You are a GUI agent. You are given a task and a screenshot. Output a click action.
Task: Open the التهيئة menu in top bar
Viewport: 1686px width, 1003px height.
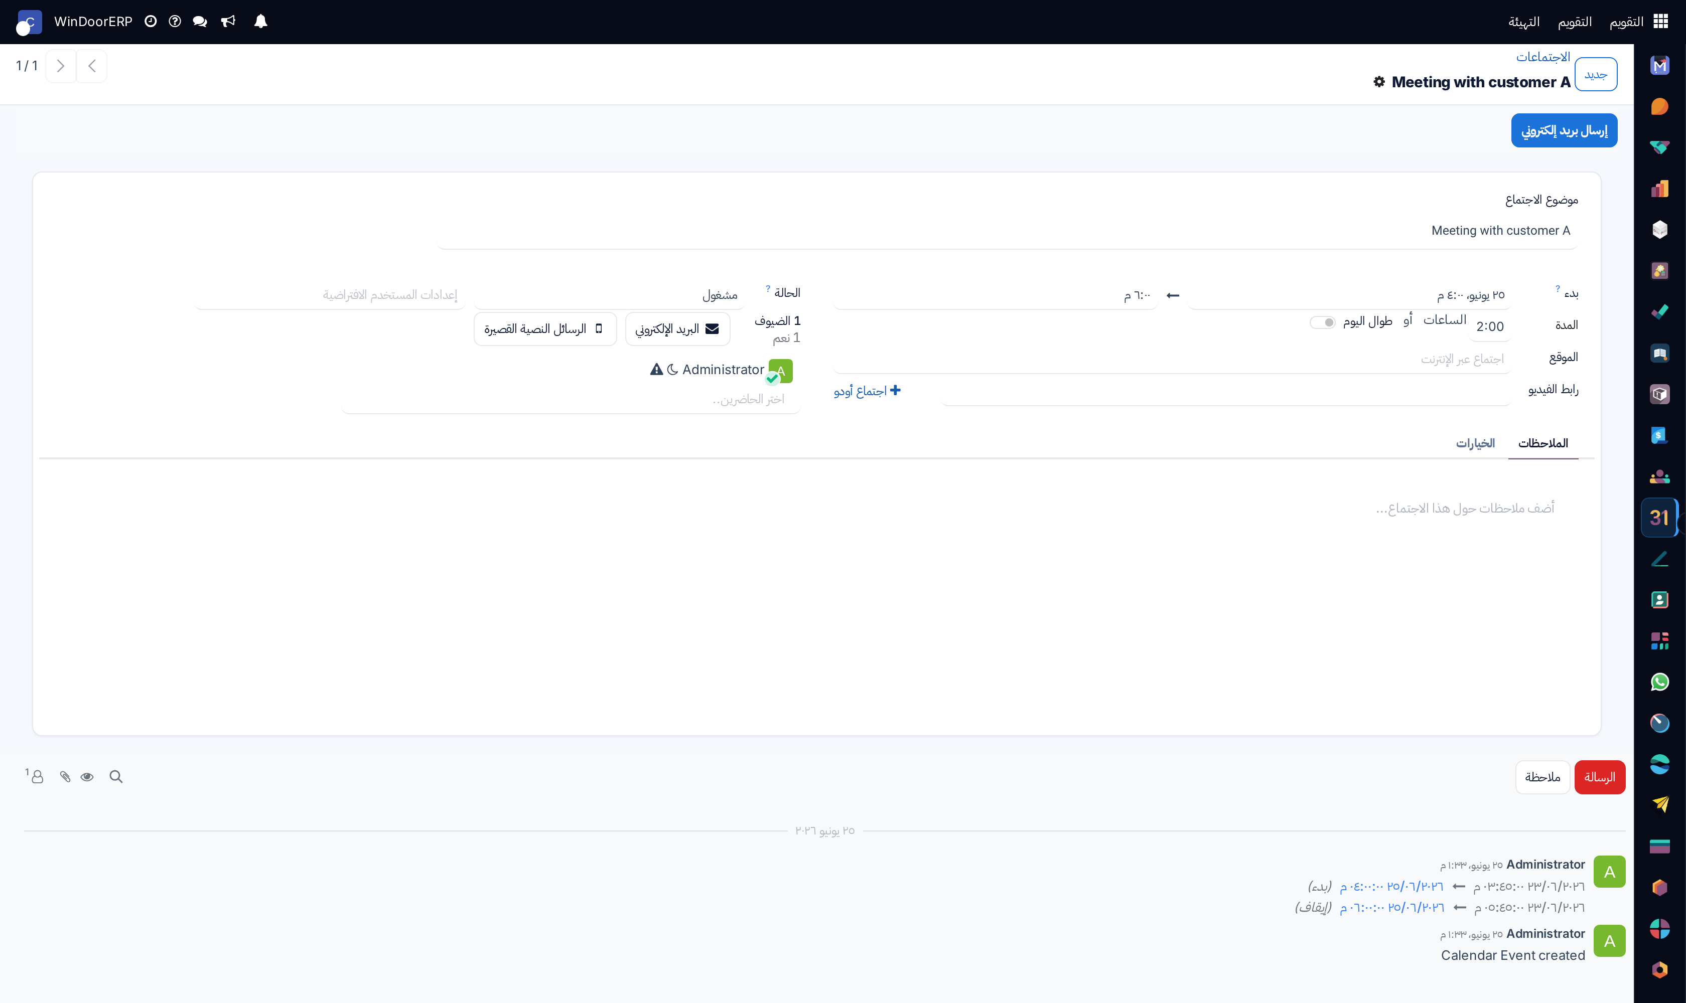click(x=1524, y=22)
